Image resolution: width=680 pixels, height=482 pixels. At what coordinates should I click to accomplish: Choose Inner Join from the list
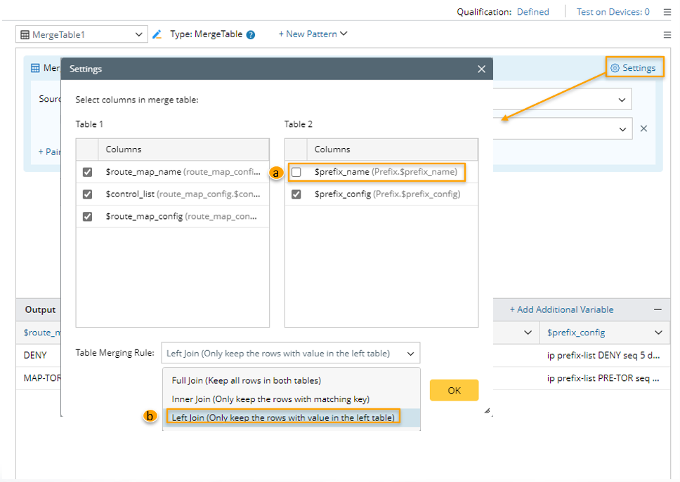[x=270, y=399]
